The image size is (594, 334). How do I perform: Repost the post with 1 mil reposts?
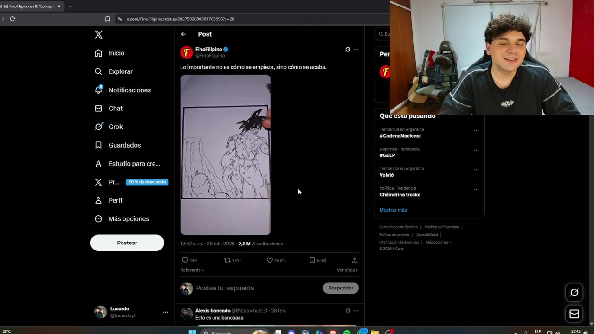pos(232,260)
